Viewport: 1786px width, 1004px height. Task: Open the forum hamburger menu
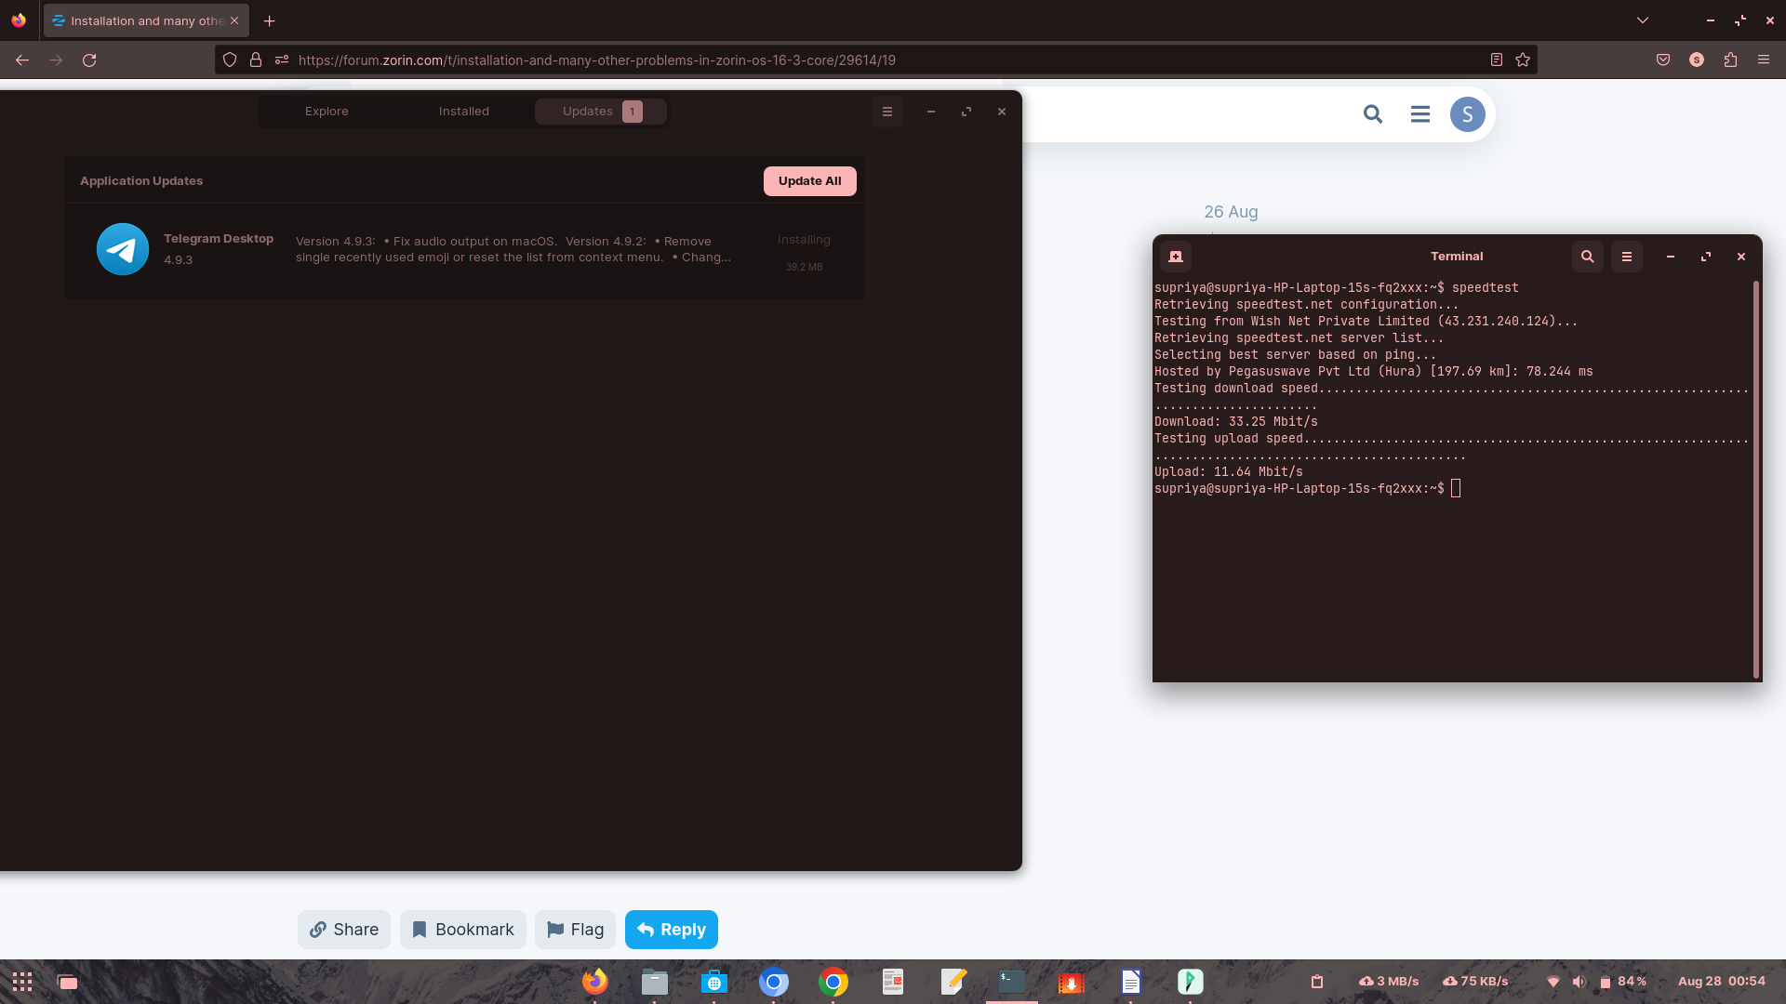click(x=1420, y=114)
